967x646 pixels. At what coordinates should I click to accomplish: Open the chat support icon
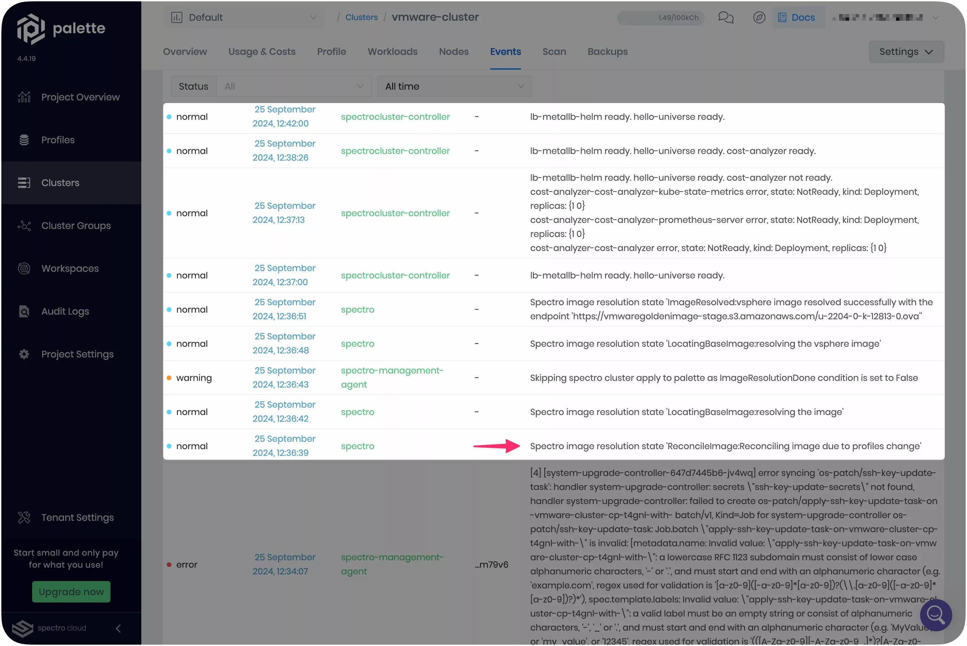(726, 17)
